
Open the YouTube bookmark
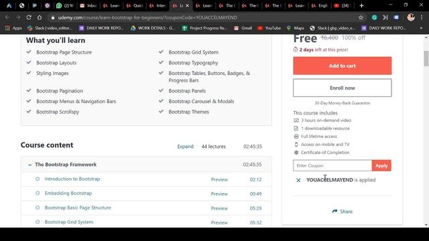269,28
